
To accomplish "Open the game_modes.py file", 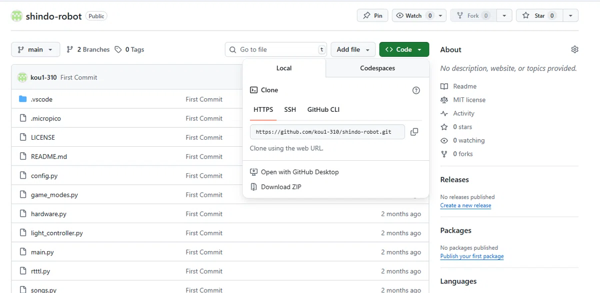I will [54, 195].
